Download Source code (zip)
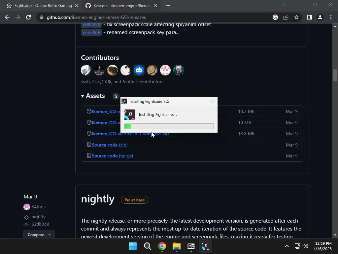The image size is (338, 254). pyautogui.click(x=110, y=145)
